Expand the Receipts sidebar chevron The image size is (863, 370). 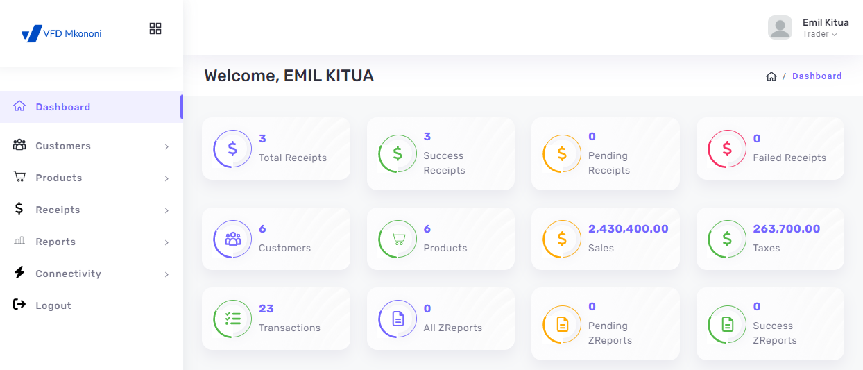coord(166,210)
